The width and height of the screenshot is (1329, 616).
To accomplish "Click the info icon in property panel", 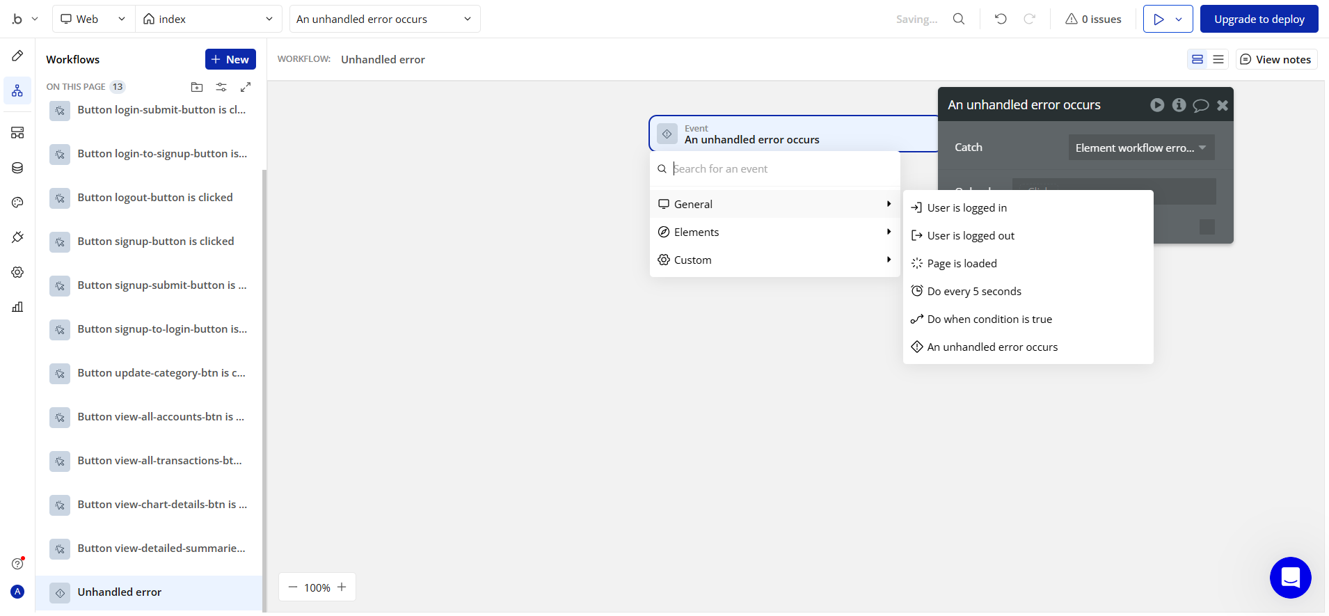I will 1179,105.
